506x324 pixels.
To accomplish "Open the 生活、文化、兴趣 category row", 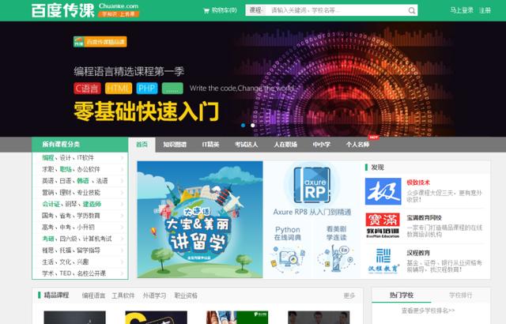I will [80, 262].
